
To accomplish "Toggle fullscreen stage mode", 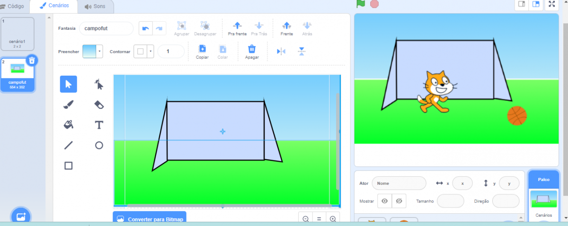I will (551, 4).
